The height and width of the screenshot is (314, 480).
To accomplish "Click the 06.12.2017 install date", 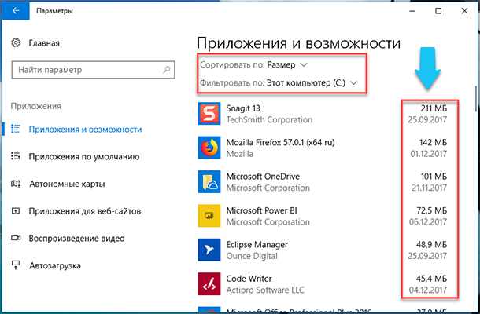I will click(428, 221).
